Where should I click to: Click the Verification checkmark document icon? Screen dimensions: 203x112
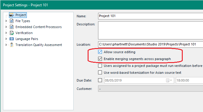click(x=12, y=33)
